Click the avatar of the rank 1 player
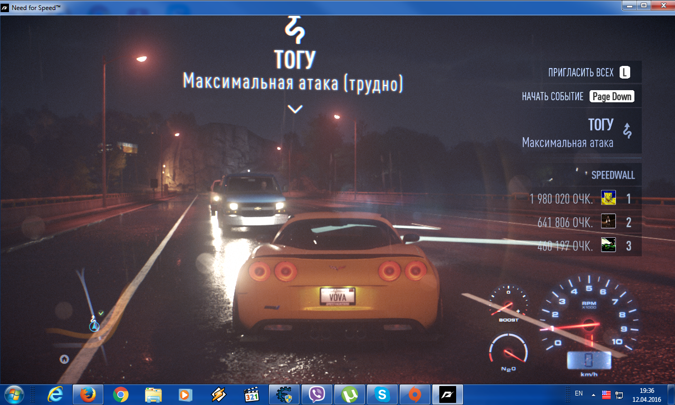Screen dimensions: 675x405 [609, 198]
